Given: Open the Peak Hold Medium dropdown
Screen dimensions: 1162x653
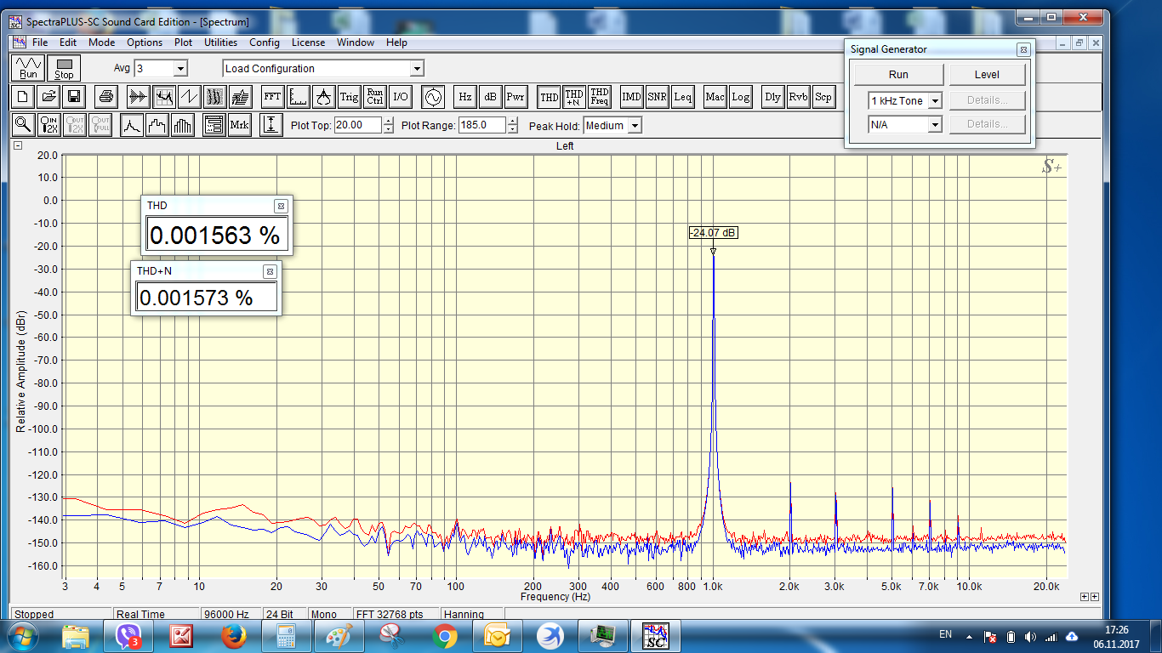Looking at the screenshot, I should click(634, 126).
